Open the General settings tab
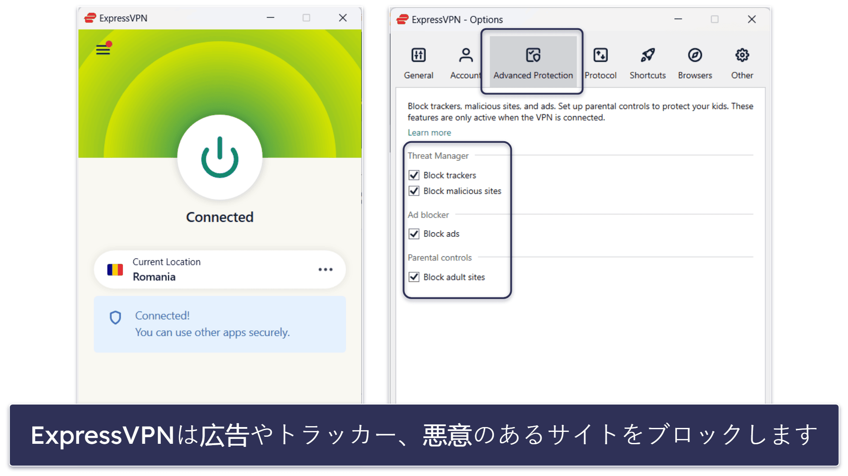 (418, 64)
